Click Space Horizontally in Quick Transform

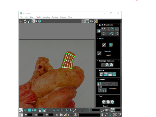117,29
